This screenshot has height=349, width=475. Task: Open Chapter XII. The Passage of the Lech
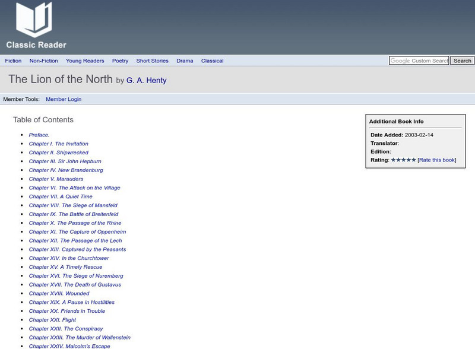[x=75, y=240]
